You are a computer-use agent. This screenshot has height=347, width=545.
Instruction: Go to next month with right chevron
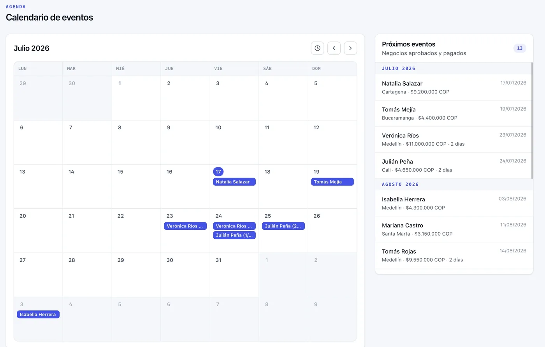pos(350,48)
